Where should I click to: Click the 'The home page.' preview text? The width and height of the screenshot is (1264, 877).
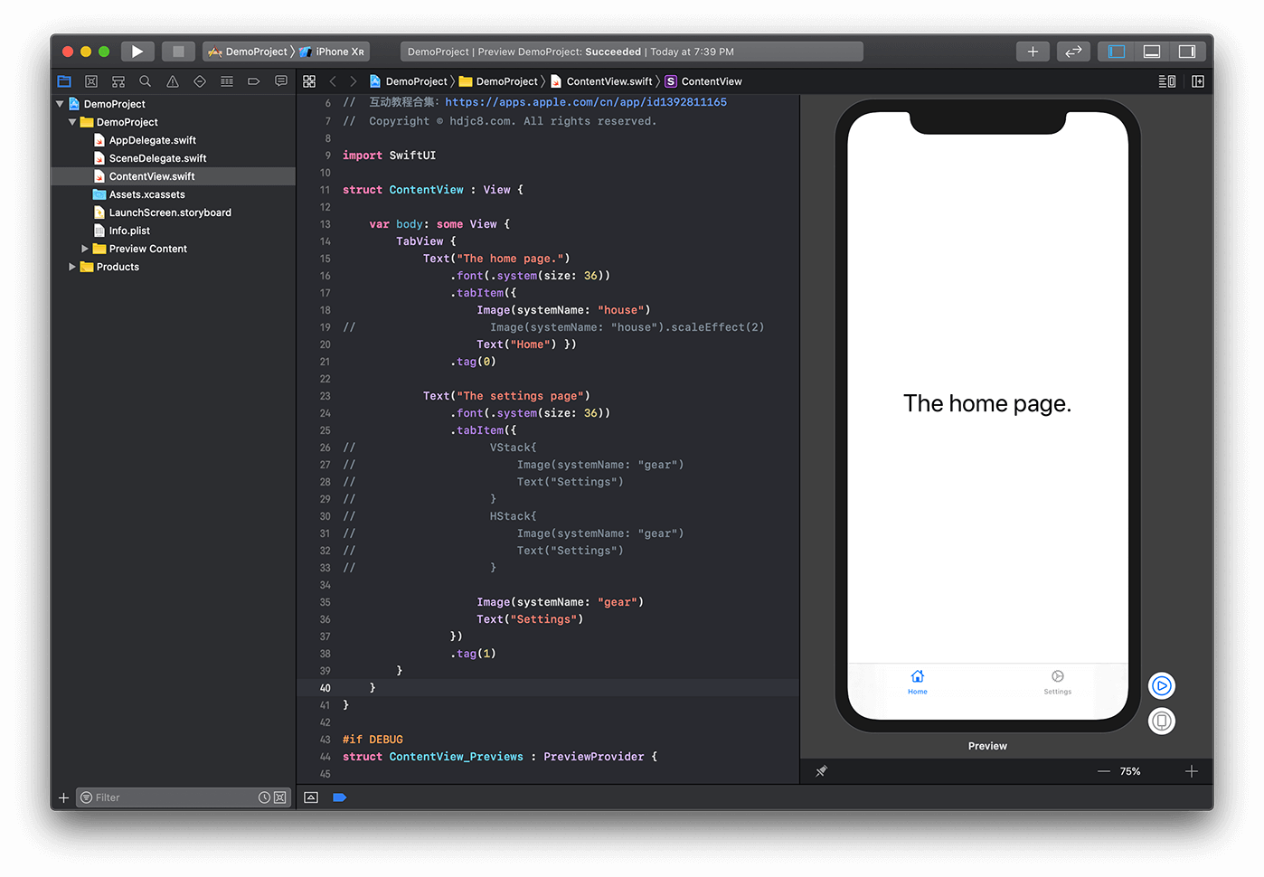point(987,403)
